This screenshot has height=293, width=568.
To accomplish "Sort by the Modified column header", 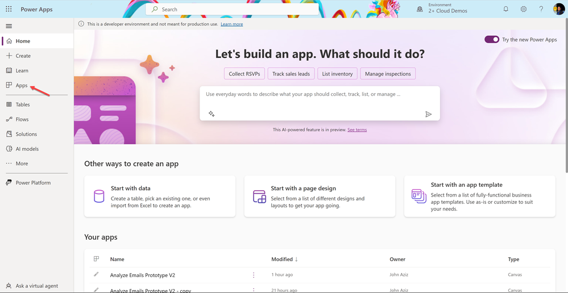I will (284, 259).
